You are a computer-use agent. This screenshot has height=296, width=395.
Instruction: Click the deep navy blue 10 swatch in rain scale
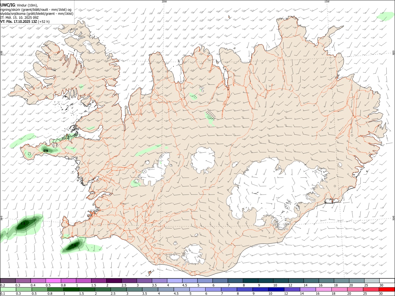point(276,290)
